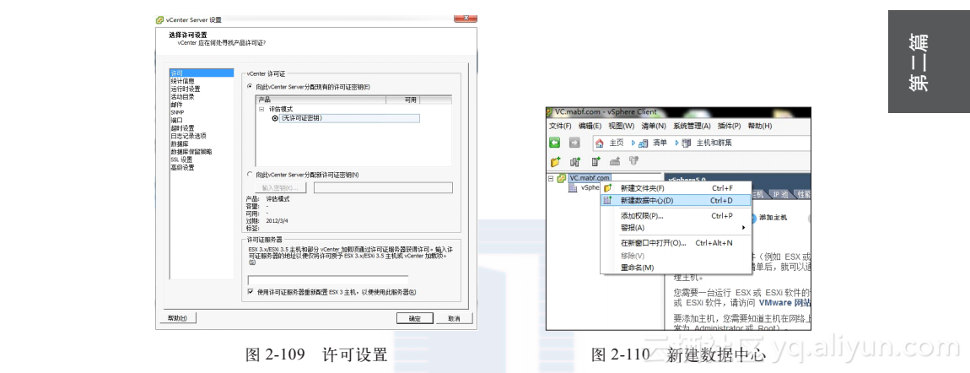This screenshot has height=373, width=970.
Task: Click the fifth greyed toolbar icon
Action: [x=634, y=162]
